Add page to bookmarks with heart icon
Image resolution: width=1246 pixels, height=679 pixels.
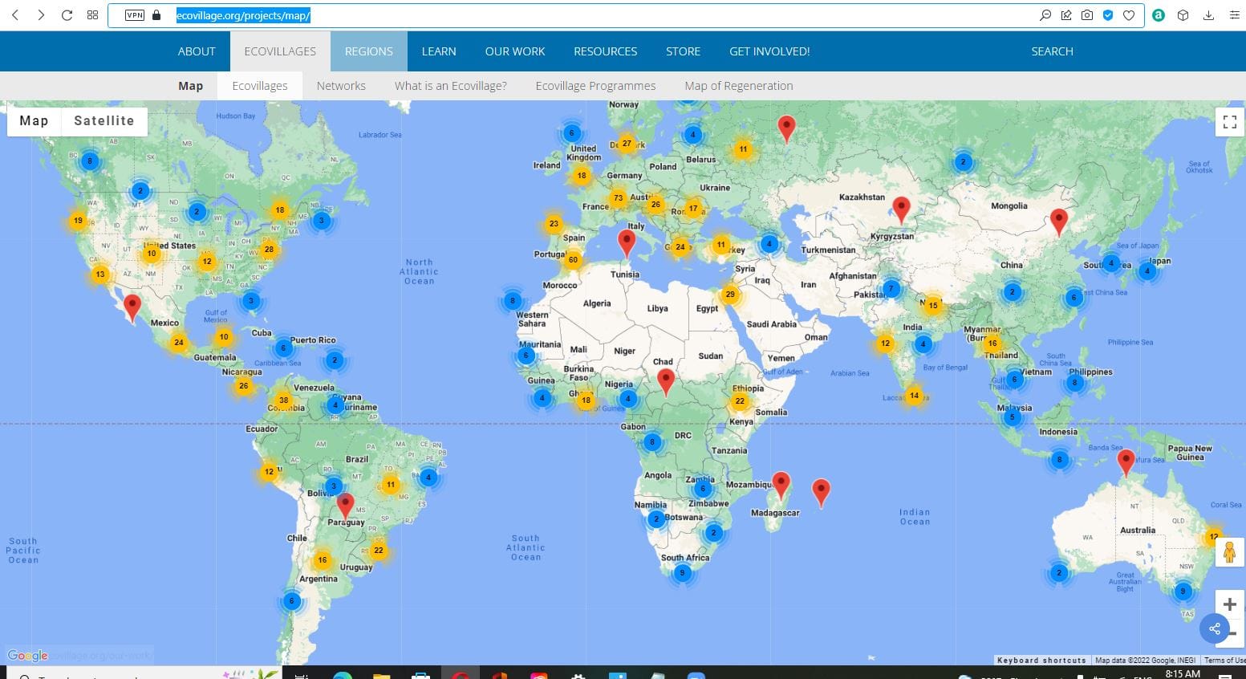(1129, 15)
